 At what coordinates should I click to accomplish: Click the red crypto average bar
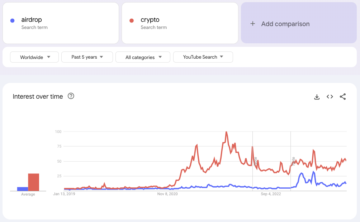[x=34, y=182]
